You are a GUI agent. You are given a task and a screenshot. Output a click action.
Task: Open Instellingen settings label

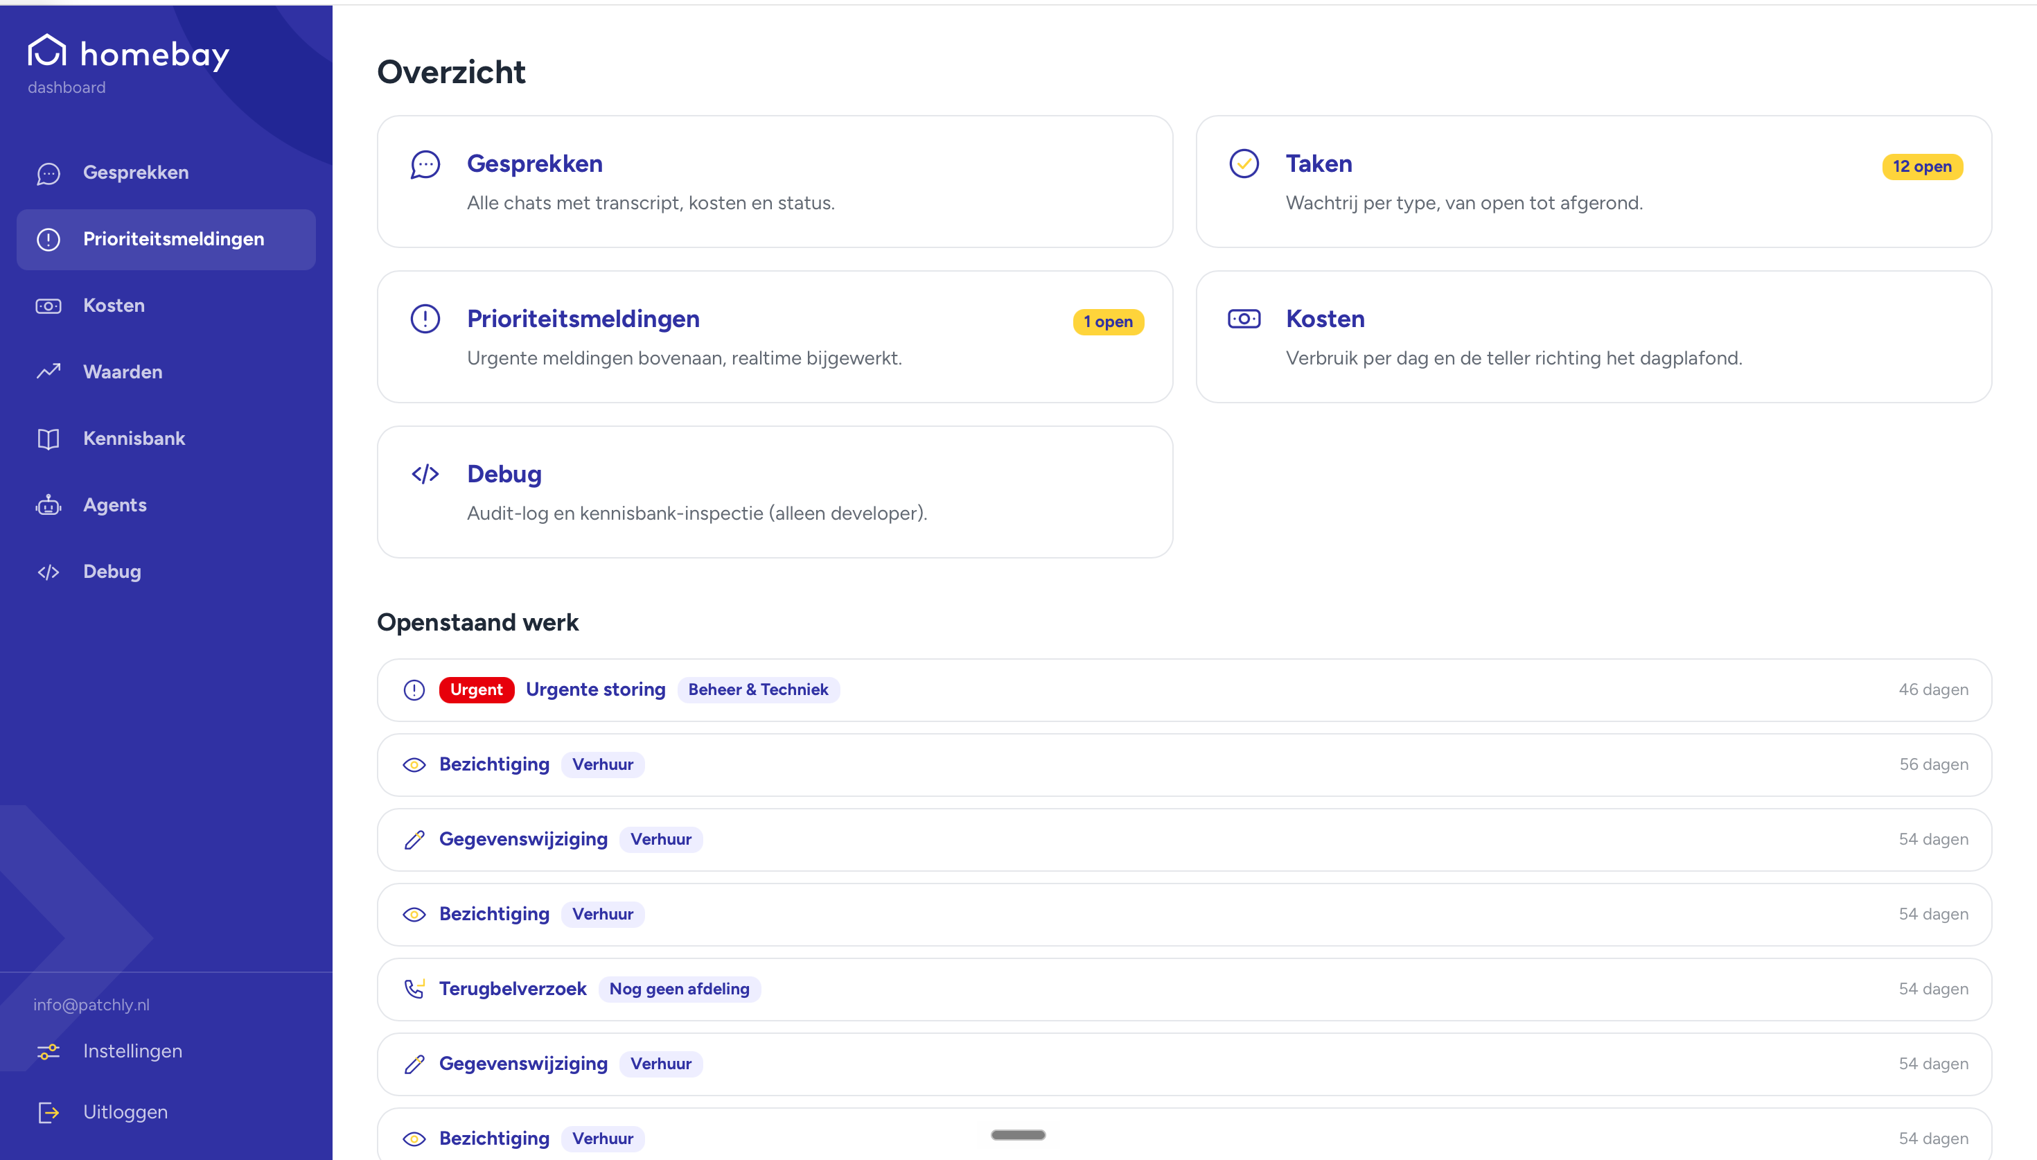[132, 1052]
